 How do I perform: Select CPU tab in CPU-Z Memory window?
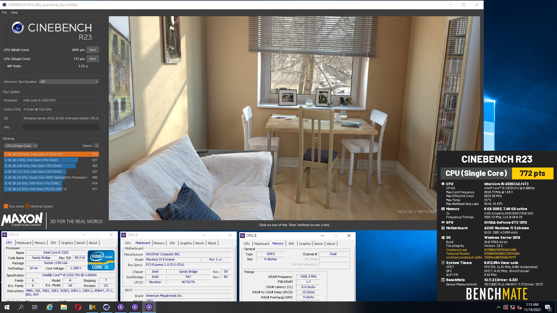247,244
